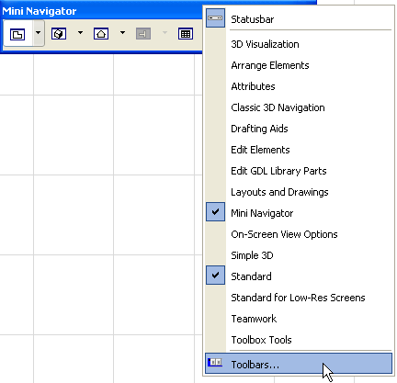This screenshot has height=383, width=397.
Task: Expand the dropdown arrow beside the house icon
Action: pyautogui.click(x=122, y=32)
